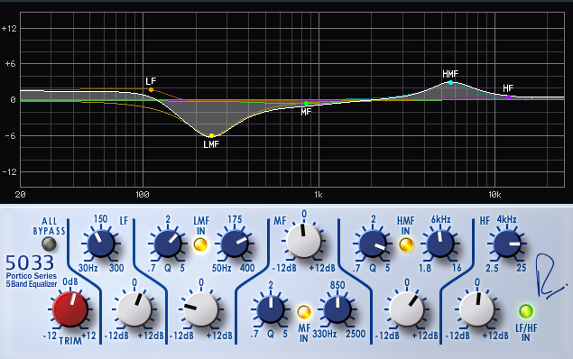The height and width of the screenshot is (359, 573).
Task: Click the LMF frequency knob labeled 175
Action: click(x=235, y=244)
